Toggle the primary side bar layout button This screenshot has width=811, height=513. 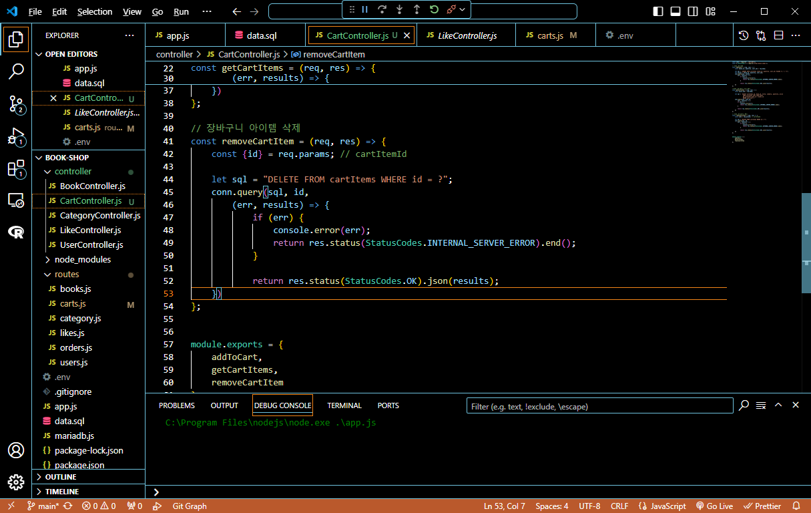tap(658, 11)
